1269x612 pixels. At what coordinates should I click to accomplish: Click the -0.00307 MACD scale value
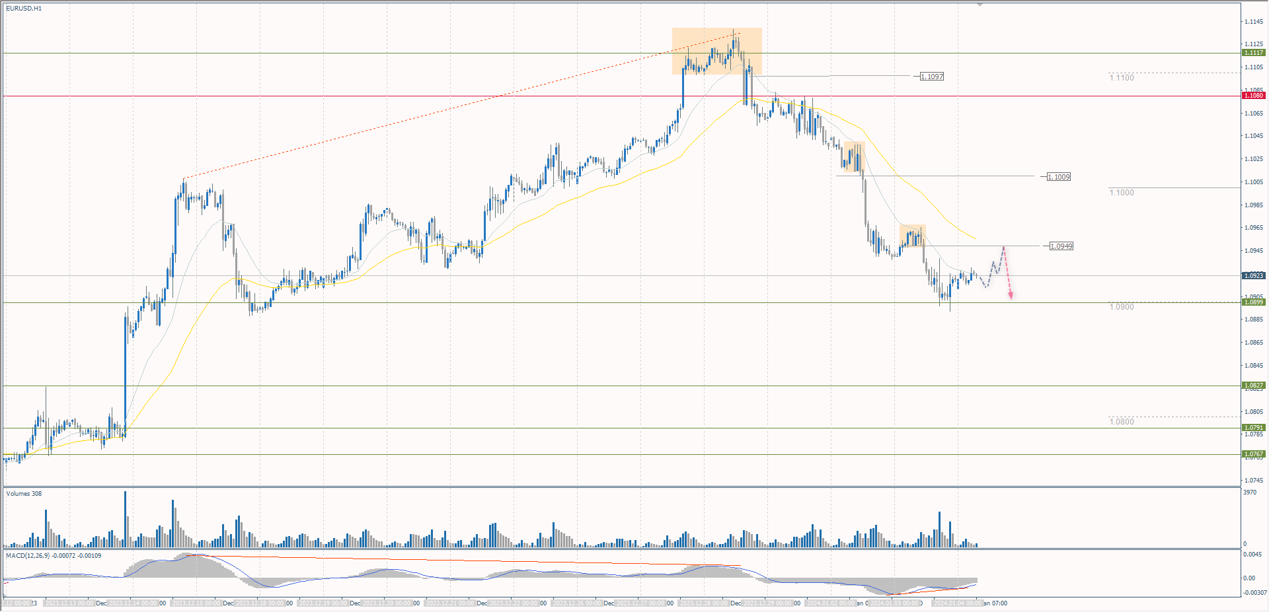coord(1254,593)
